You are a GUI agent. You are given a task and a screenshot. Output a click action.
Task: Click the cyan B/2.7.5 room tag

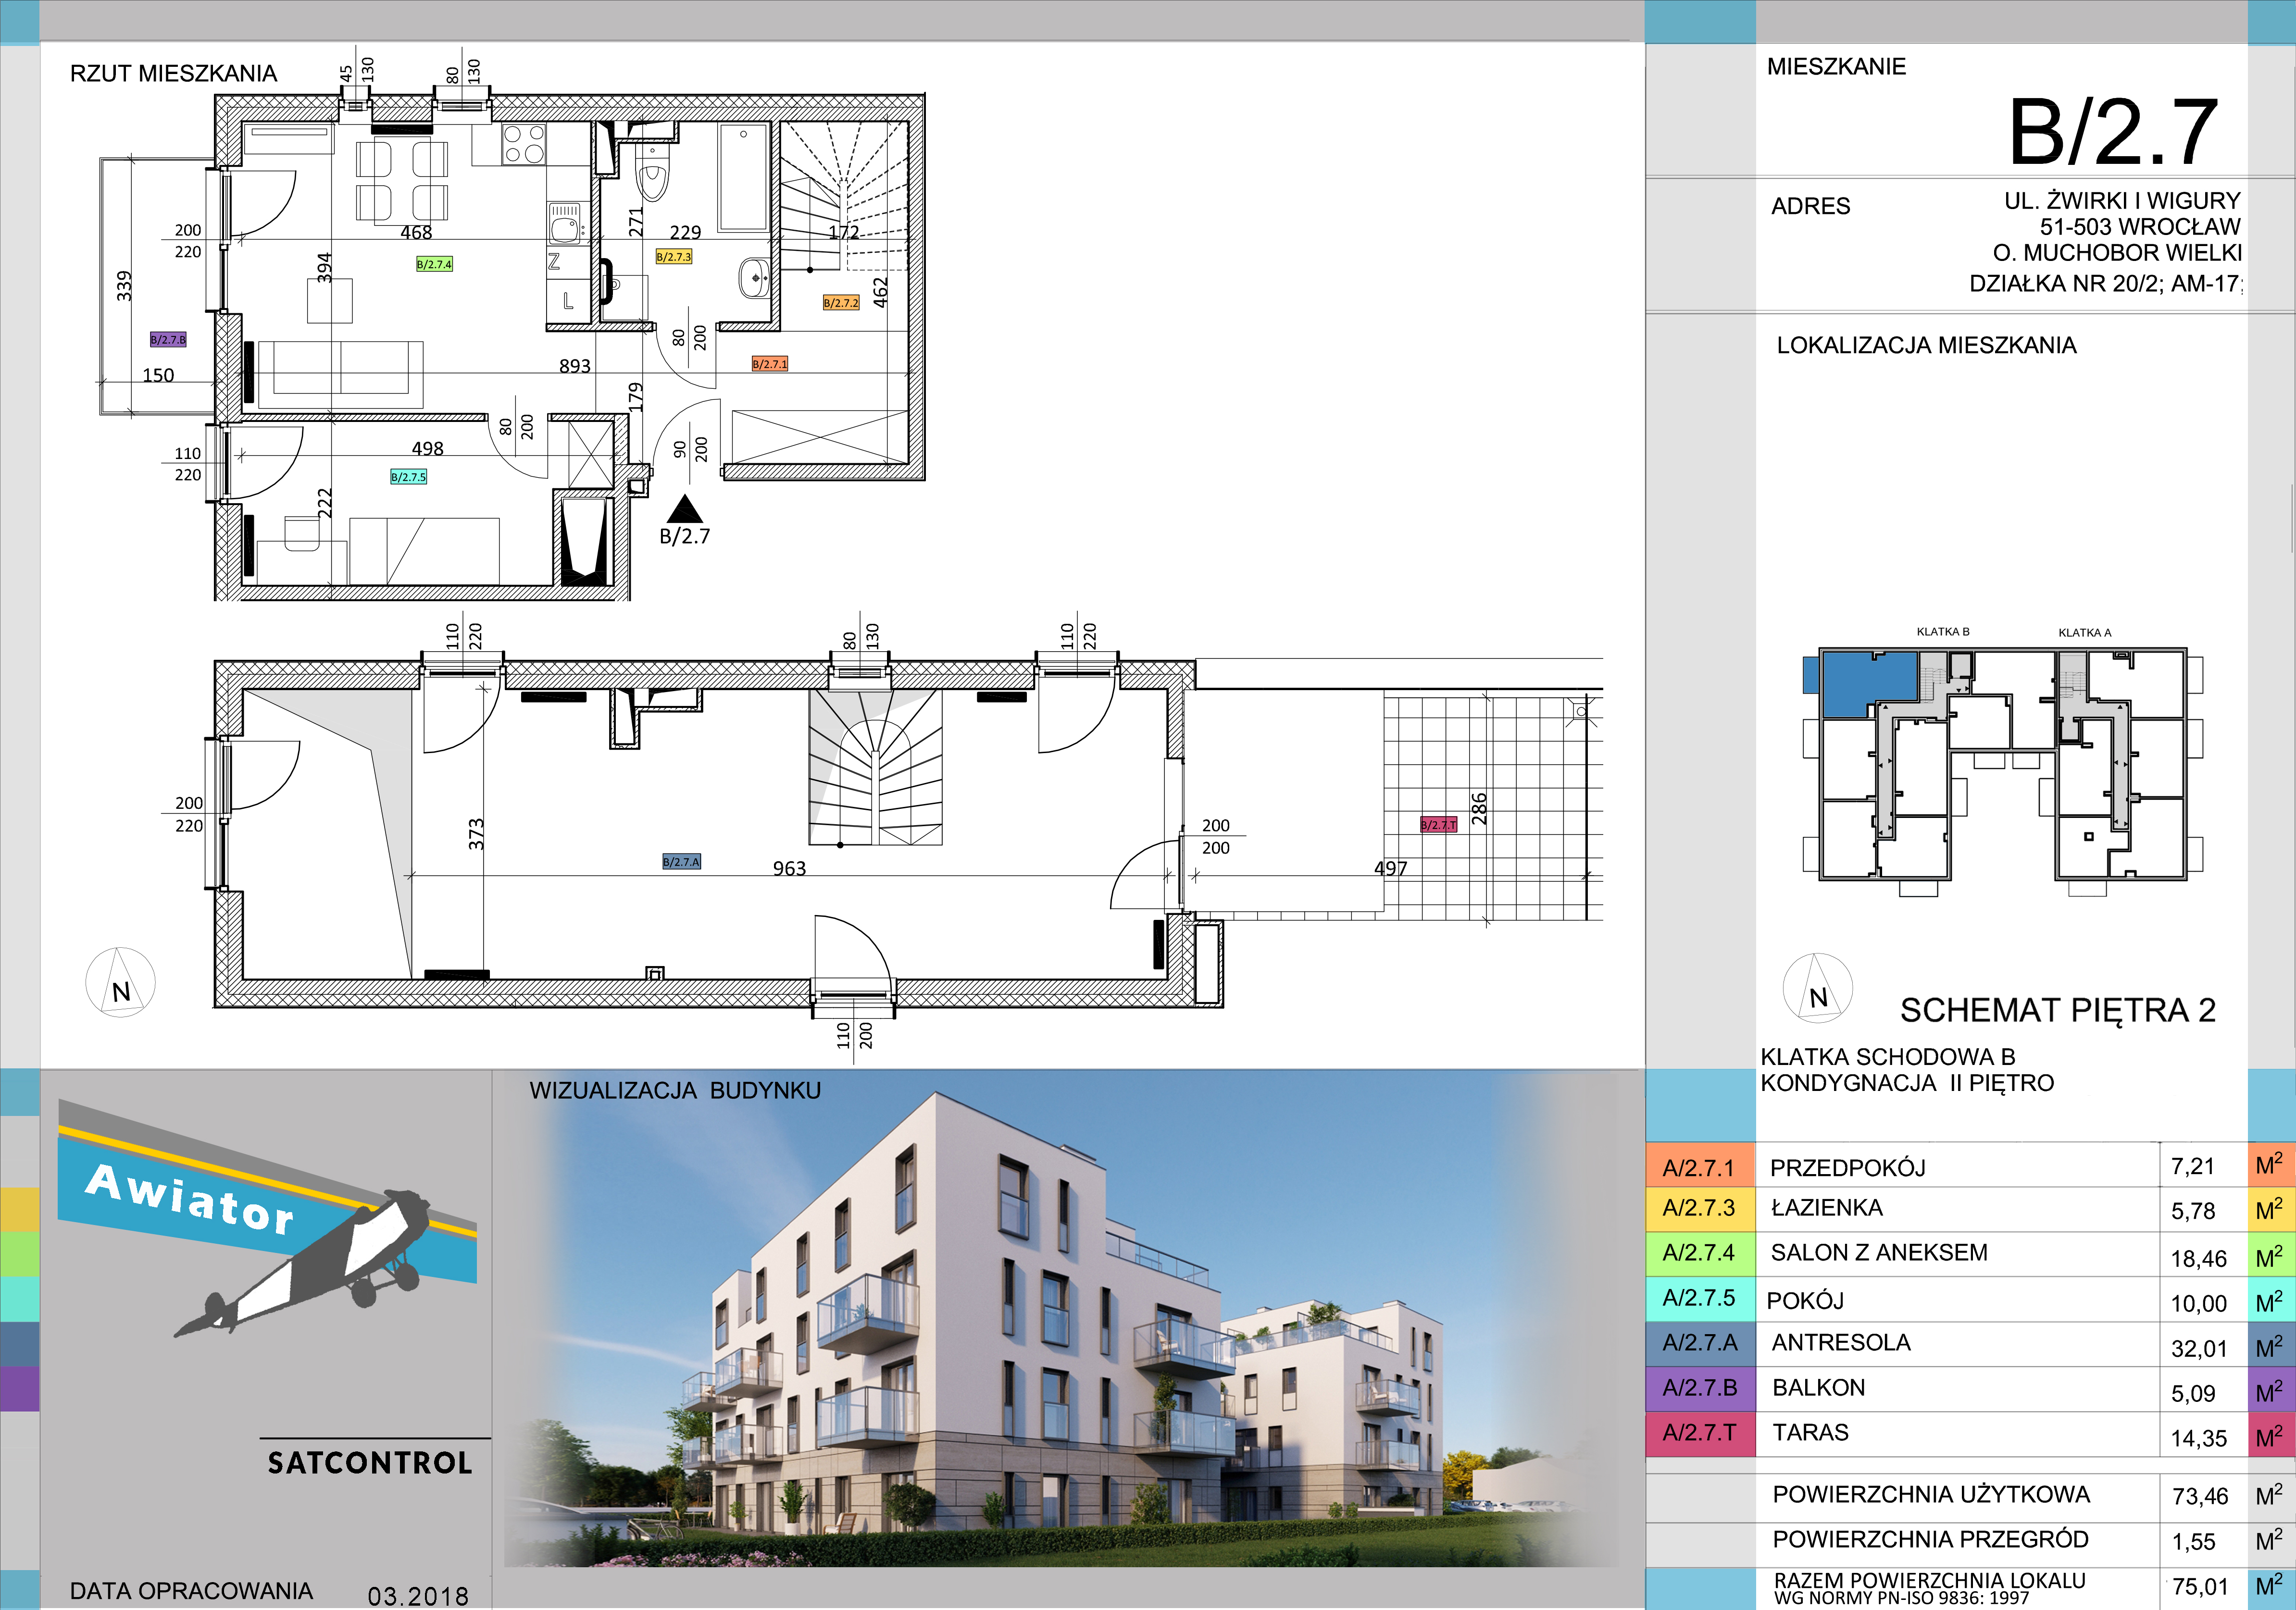click(x=408, y=477)
